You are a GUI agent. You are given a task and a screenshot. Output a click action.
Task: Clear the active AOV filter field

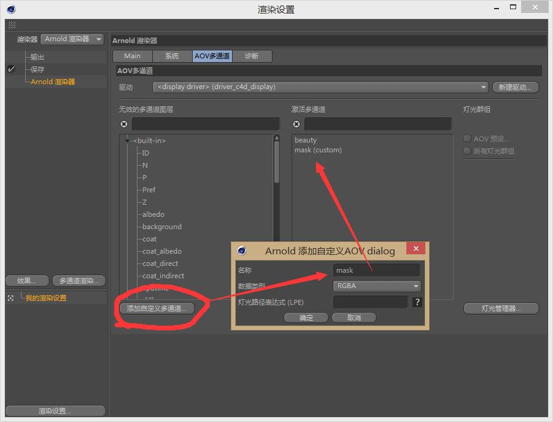296,124
